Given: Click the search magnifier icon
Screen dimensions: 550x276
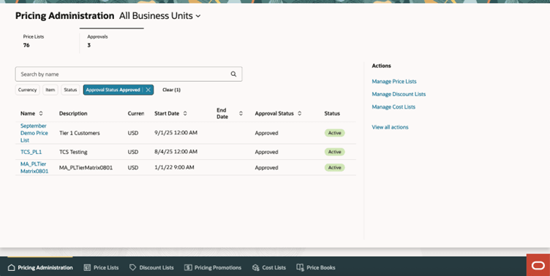Looking at the screenshot, I should (x=233, y=74).
